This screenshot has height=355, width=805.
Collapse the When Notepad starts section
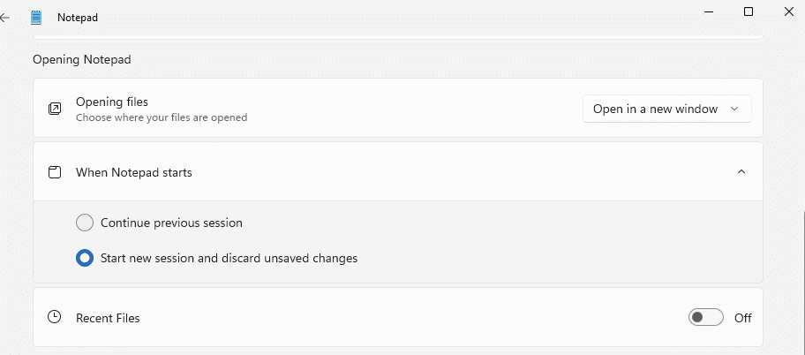741,172
